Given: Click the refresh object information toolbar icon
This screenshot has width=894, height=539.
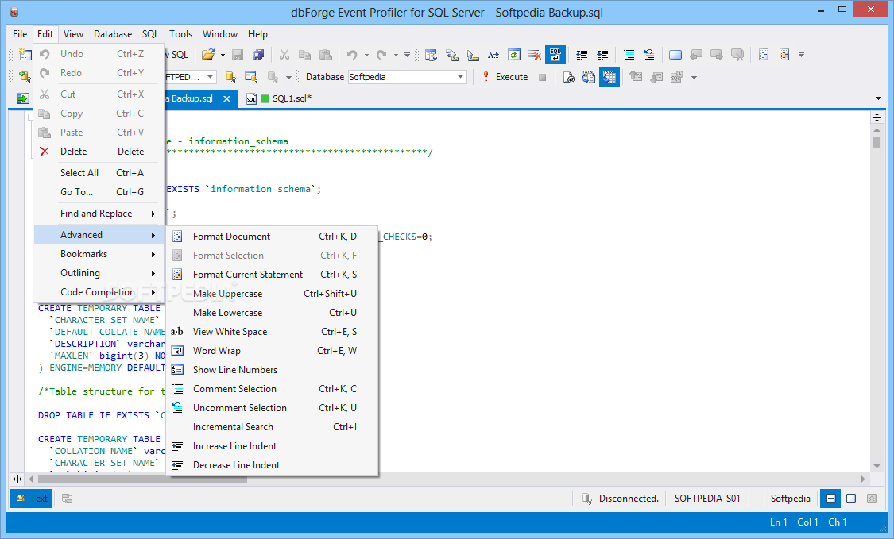Looking at the screenshot, I should click(x=513, y=55).
